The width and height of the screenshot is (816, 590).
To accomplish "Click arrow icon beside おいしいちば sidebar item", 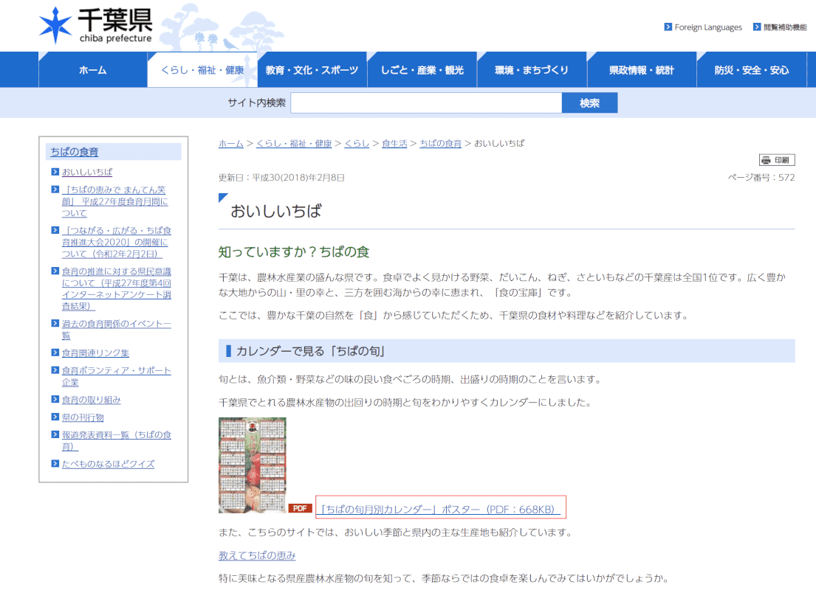I will (x=55, y=172).
